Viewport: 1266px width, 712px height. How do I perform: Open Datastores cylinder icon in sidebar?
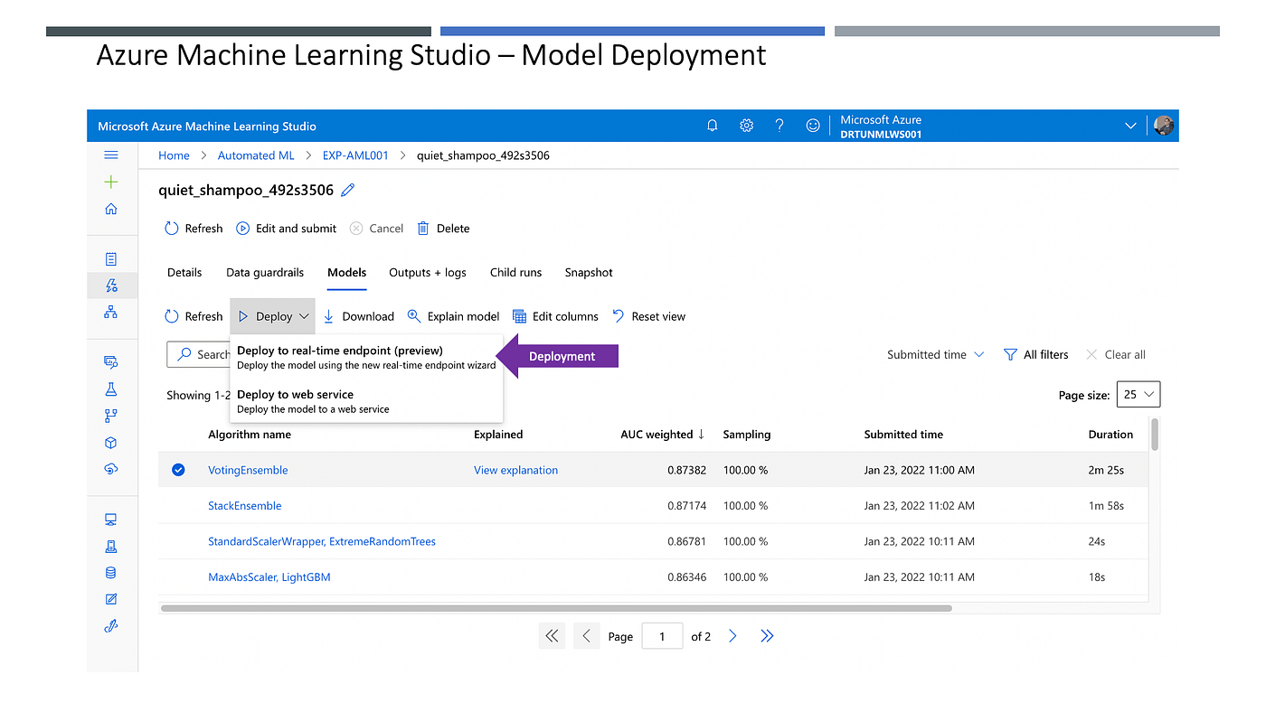111,573
